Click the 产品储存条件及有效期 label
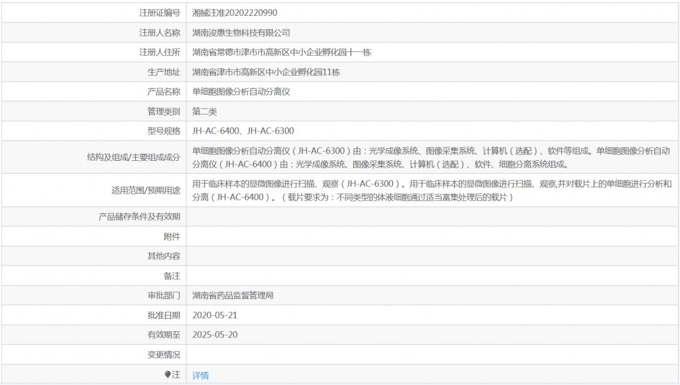 pos(139,217)
